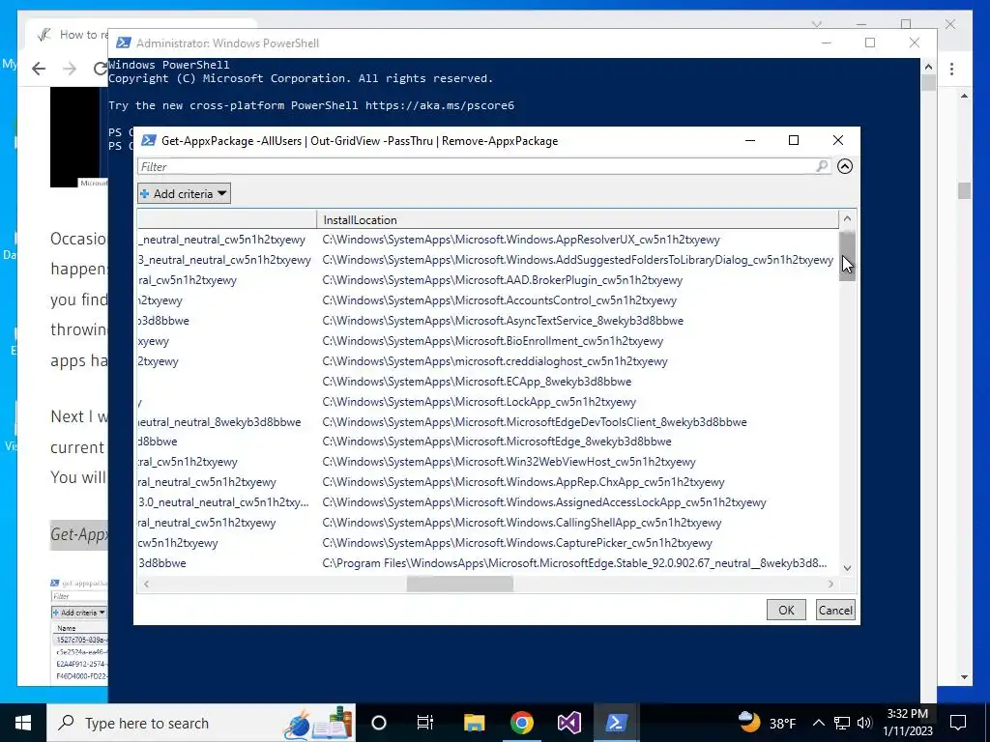The width and height of the screenshot is (990, 742).
Task: Select the Microsoft.MicrosoftEdge_8wekyb3d8bbwe row
Action: click(x=488, y=442)
